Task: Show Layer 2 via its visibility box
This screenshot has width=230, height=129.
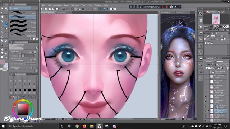Action: click(x=205, y=82)
